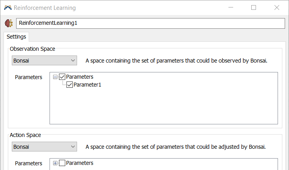
Task: Click empty area in the Observation parameters list
Action: tap(164, 107)
